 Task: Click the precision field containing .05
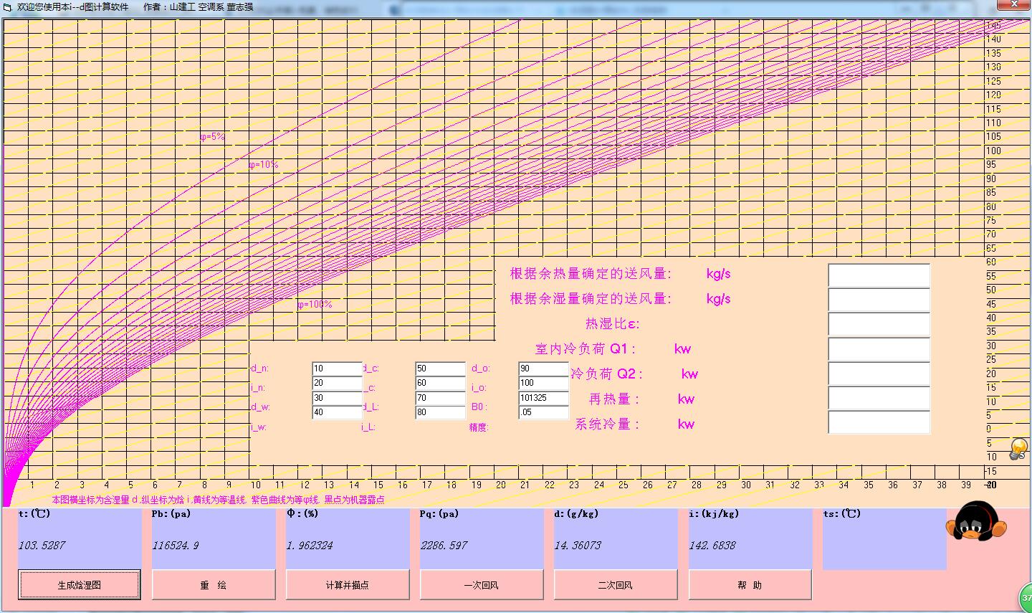tap(544, 412)
